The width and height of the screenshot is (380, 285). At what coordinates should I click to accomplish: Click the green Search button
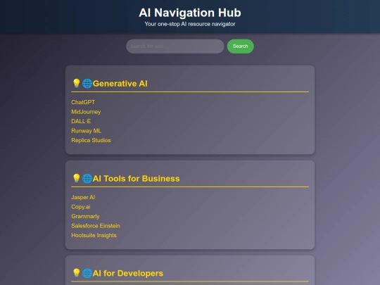(240, 46)
